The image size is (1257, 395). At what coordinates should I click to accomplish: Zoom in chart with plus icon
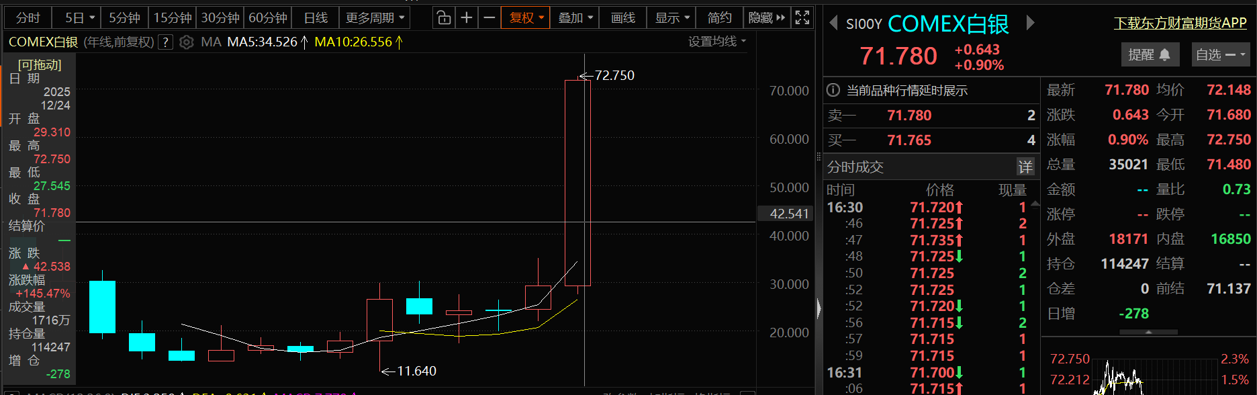tap(467, 17)
